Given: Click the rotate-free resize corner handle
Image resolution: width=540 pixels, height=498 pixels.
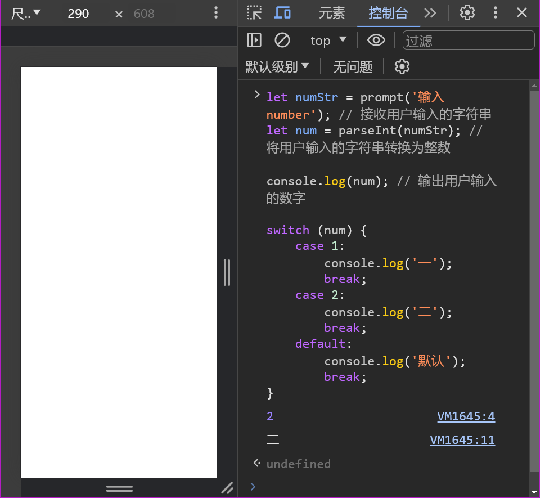Looking at the screenshot, I should click(227, 488).
